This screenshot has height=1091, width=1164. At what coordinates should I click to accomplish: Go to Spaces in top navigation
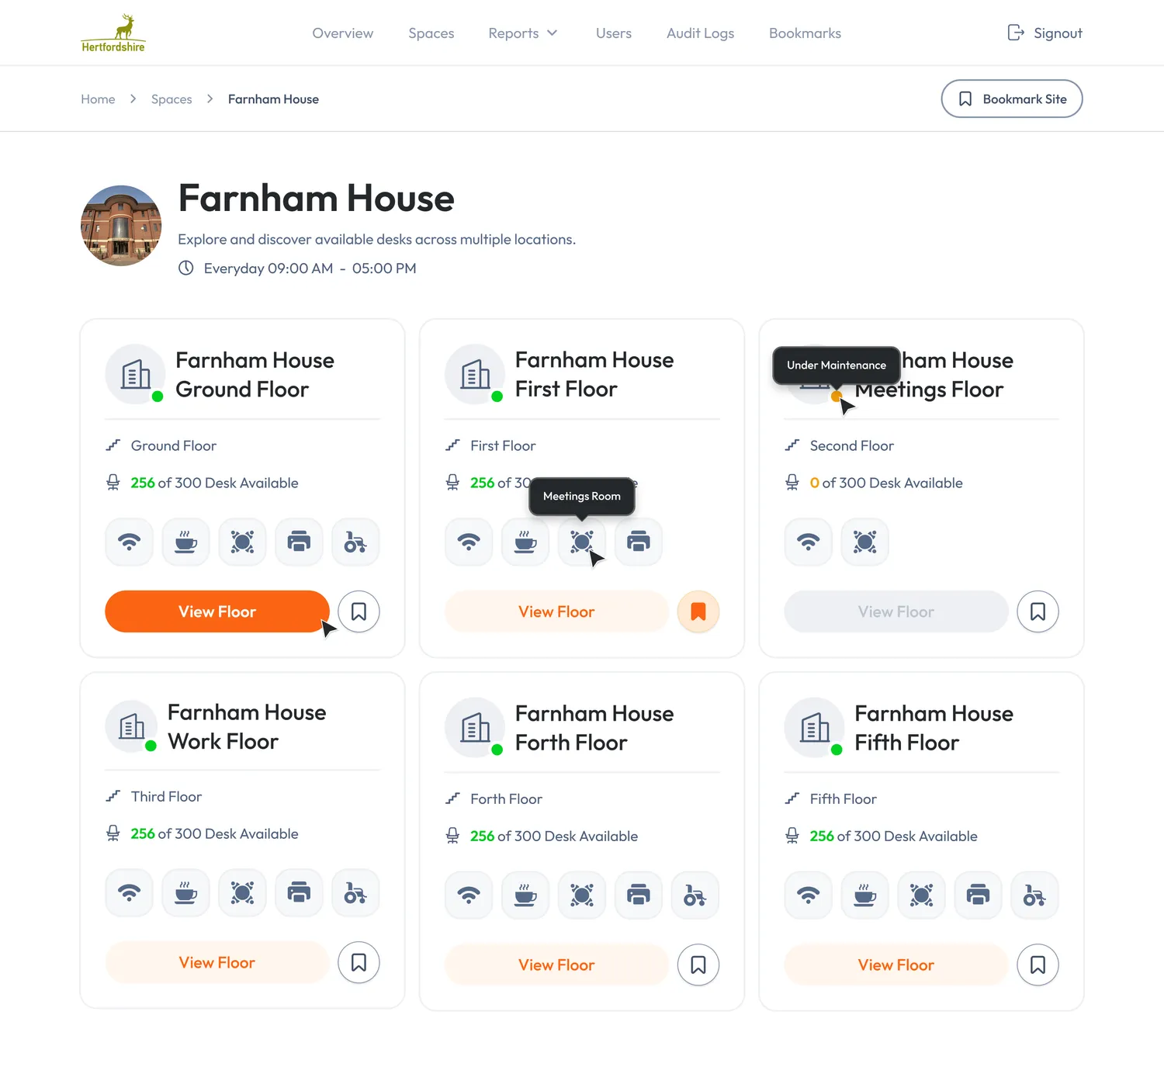click(431, 33)
